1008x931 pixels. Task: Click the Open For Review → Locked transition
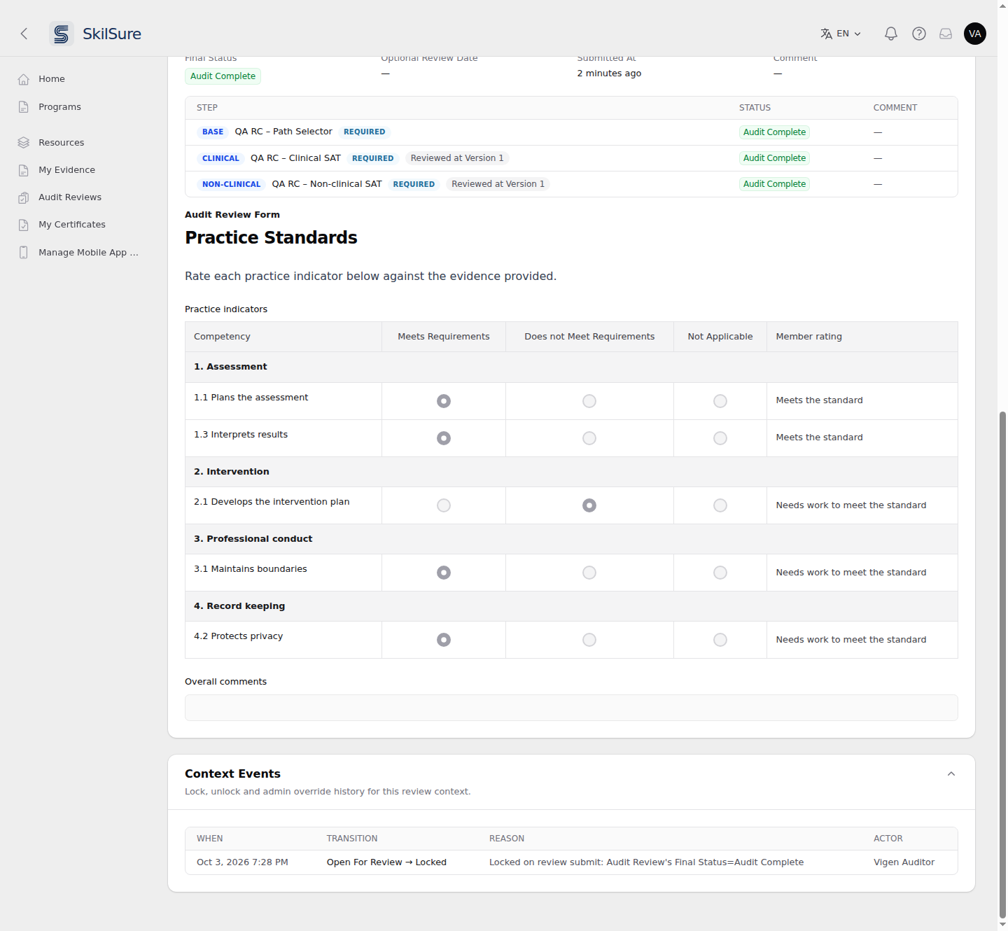coord(386,862)
